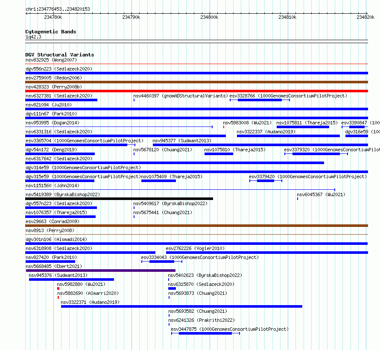Select the nsv1075810 (Thareja2015) blue bar
Screen dimensions: 380x350
tap(219, 154)
